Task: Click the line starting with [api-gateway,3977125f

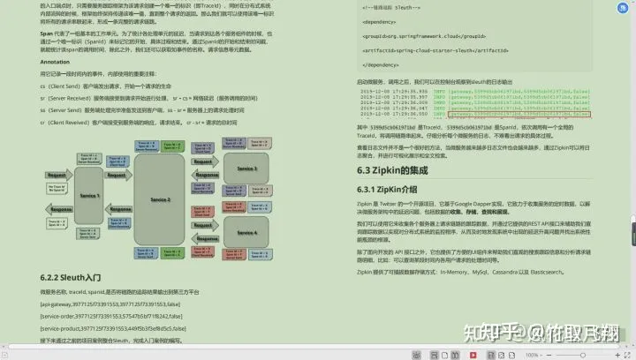Action: click(110, 304)
